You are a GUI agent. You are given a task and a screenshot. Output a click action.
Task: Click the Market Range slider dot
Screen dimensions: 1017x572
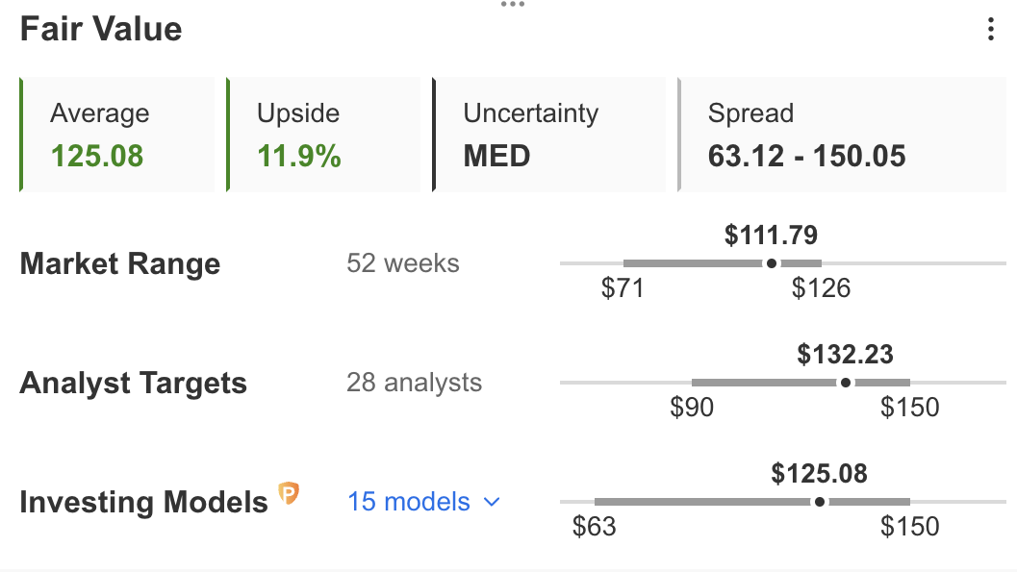[772, 263]
